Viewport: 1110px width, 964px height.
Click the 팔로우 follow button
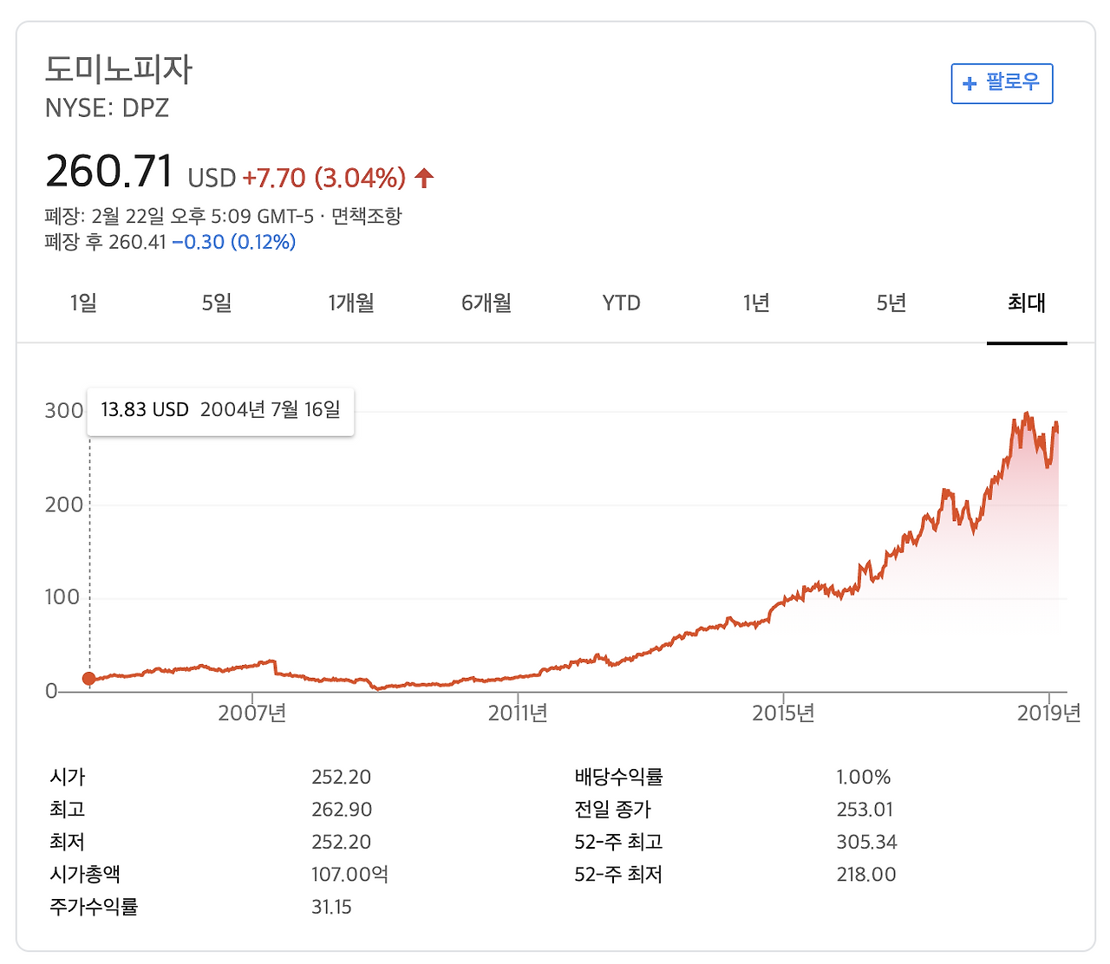[x=1002, y=83]
